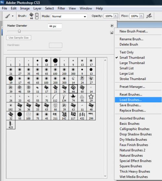162x181 pixels.
Task: Load the Calligraphic Brushes set
Action: pyautogui.click(x=138, y=129)
